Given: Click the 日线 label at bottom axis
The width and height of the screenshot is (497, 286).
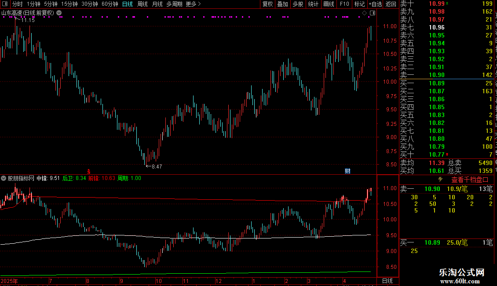Looking at the screenshot, I should (387, 281).
